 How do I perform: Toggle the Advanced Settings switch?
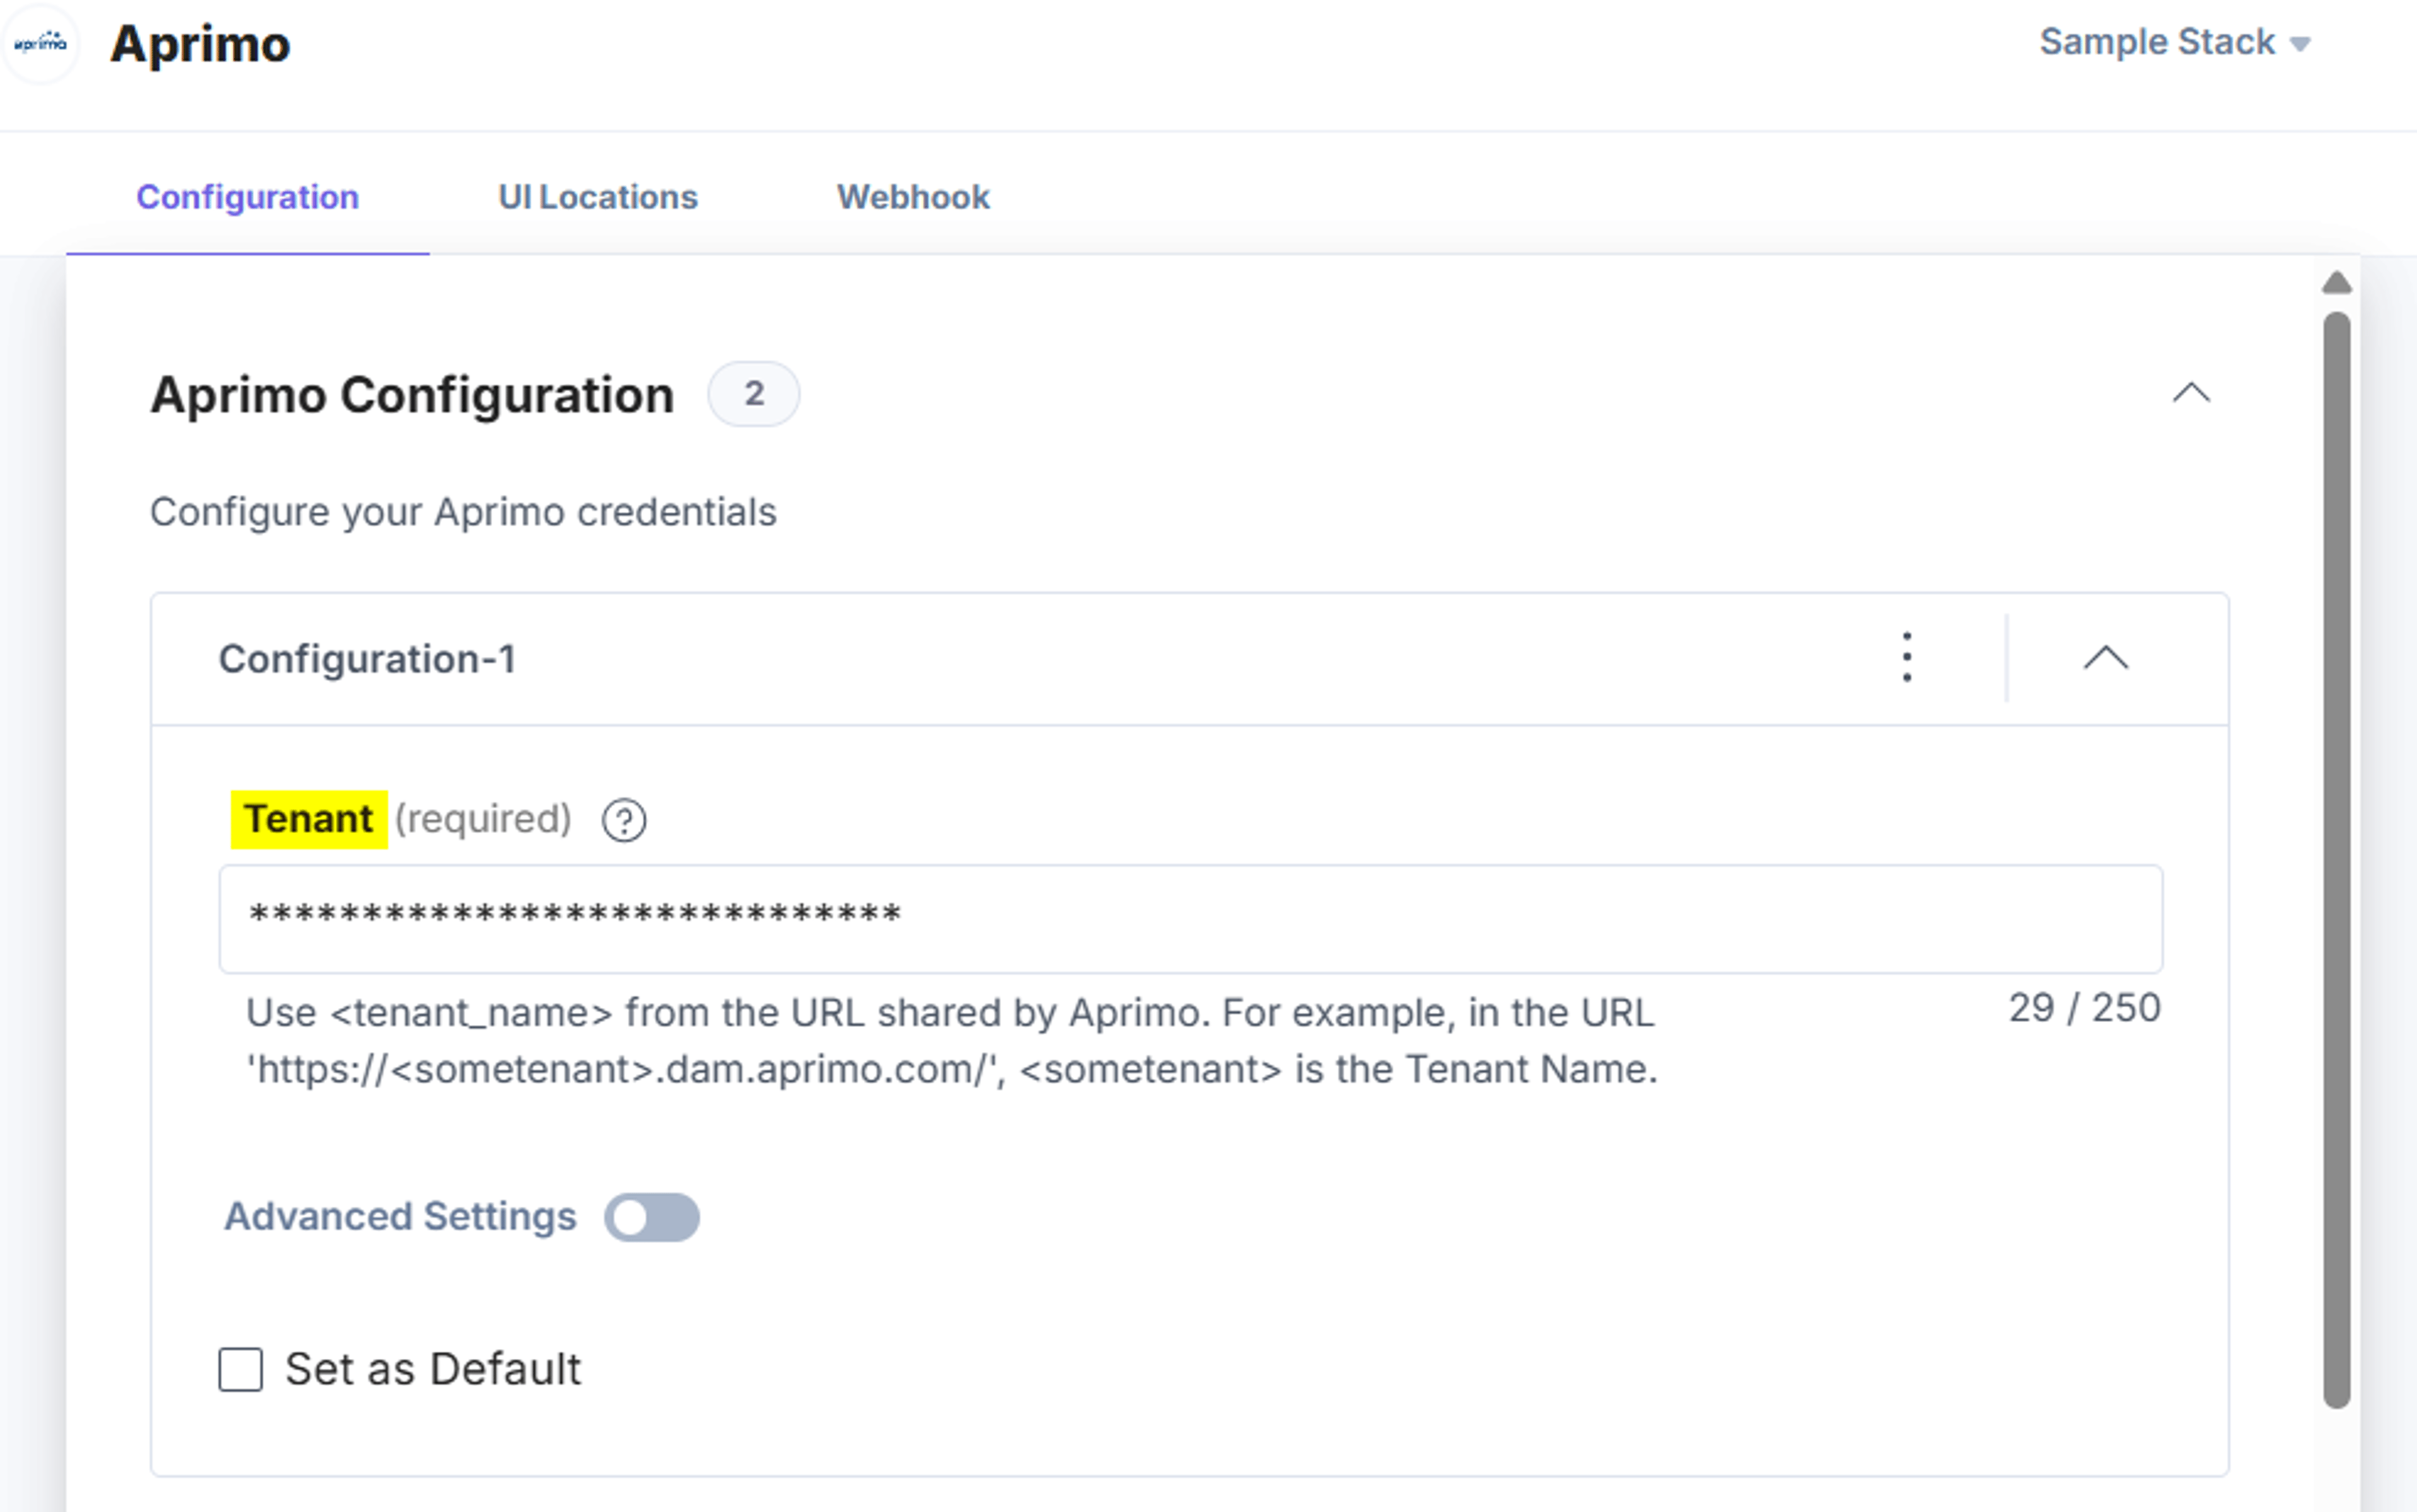(x=651, y=1216)
